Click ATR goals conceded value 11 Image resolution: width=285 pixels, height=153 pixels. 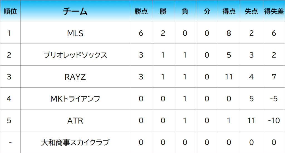point(251,121)
